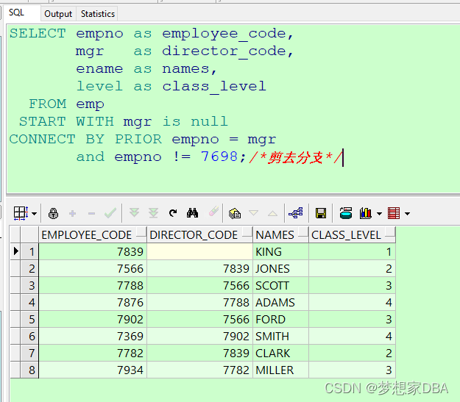
Task: Click the EMPLOYEE_CODE column header
Action: pos(93,234)
